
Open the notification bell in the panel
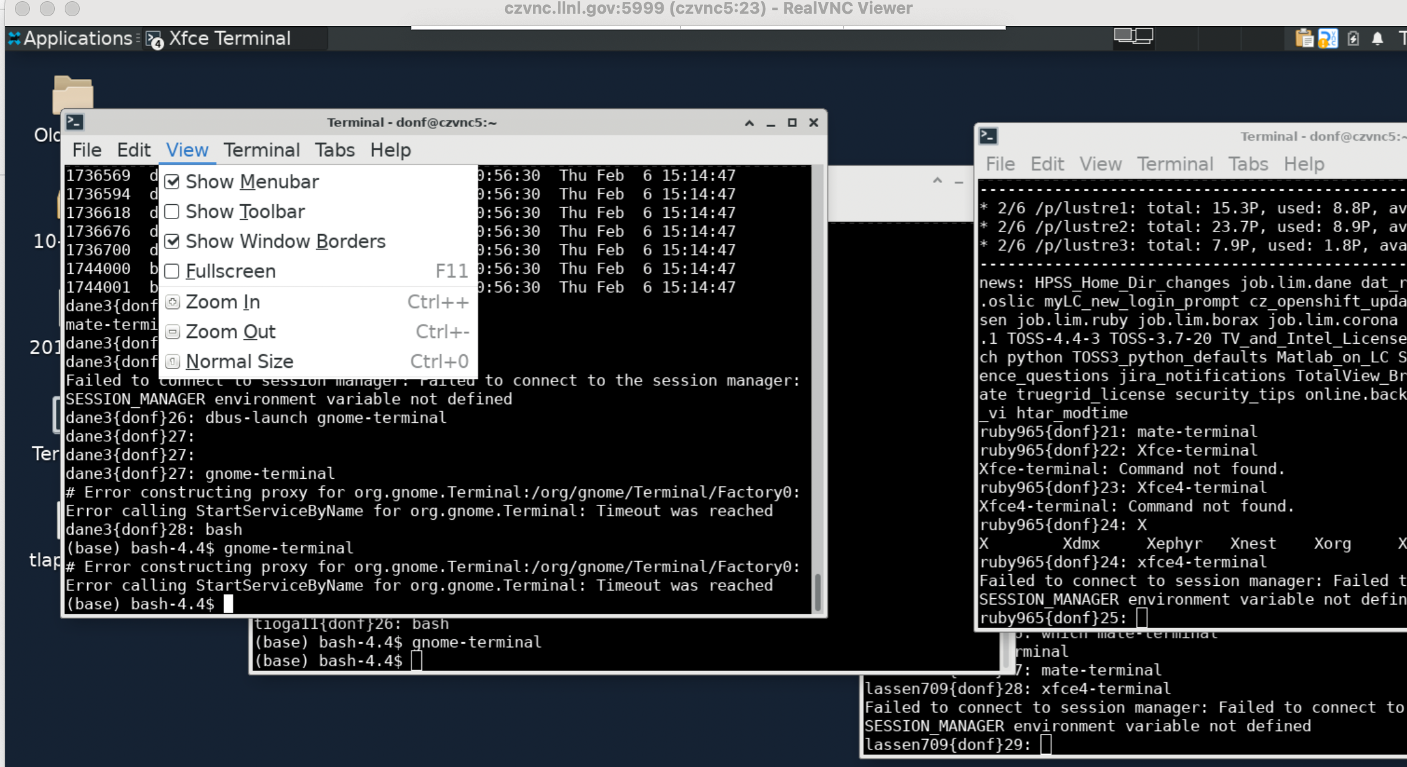tap(1378, 39)
